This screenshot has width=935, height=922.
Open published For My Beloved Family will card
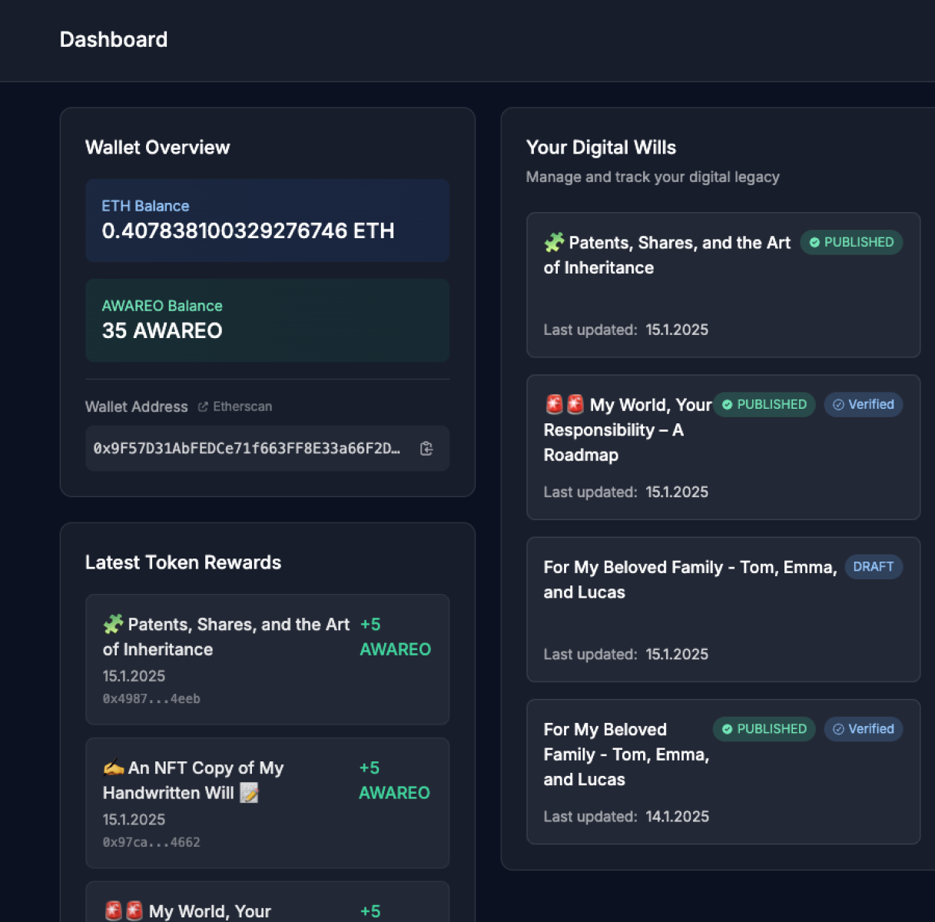point(723,771)
